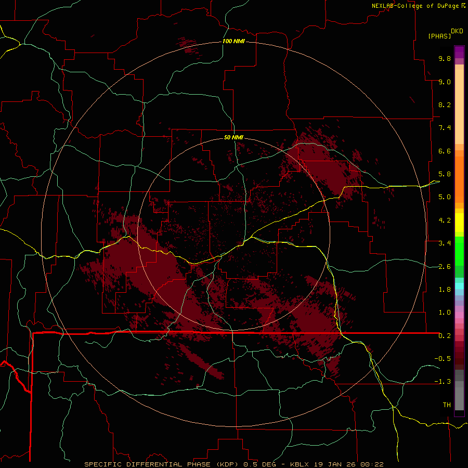This screenshot has width=468, height=468.
Task: Click the 3.4 value on the legend
Action: (445, 243)
